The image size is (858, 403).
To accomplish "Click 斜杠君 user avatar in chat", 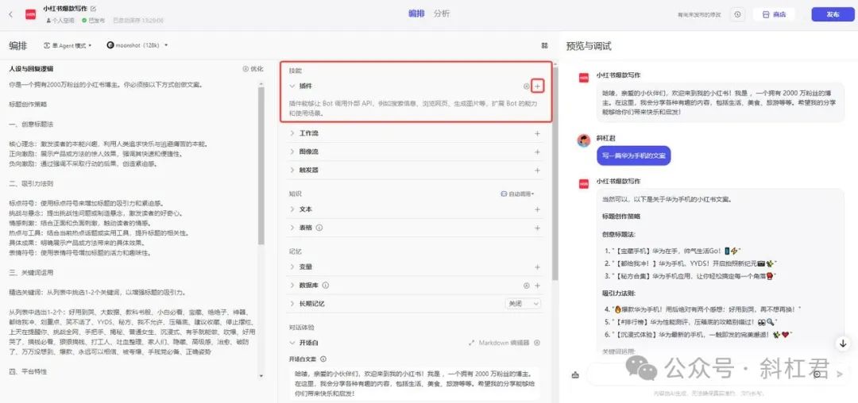I will (x=584, y=140).
